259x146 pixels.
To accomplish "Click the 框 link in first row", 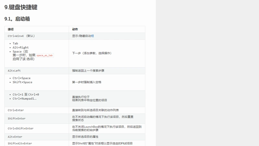I will (x=93, y=36).
